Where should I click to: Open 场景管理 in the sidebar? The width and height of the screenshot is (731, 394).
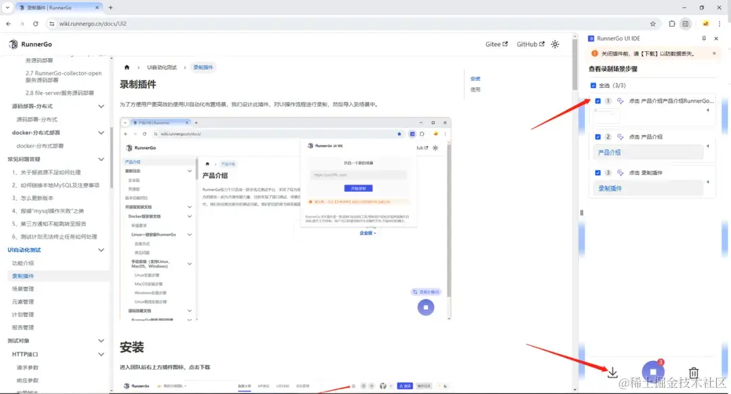tap(23, 289)
